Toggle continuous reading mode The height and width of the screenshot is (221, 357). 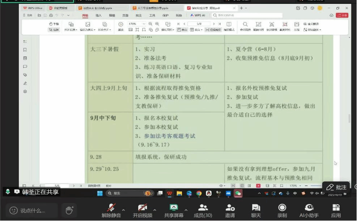(213, 30)
